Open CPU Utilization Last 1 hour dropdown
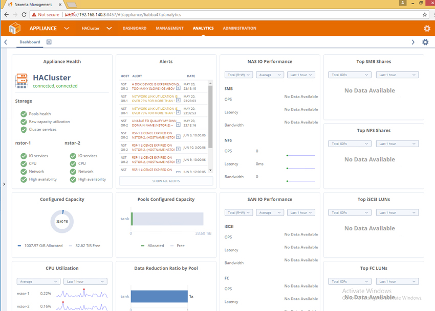 coord(85,281)
